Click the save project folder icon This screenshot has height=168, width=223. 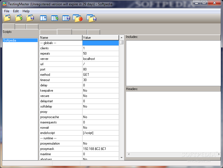[x=30, y=18]
